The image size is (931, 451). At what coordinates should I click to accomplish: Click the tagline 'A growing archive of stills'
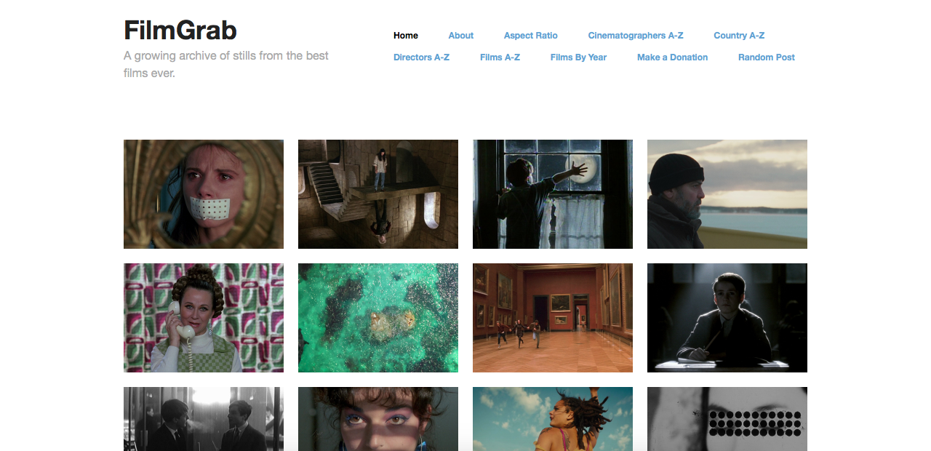coord(226,64)
